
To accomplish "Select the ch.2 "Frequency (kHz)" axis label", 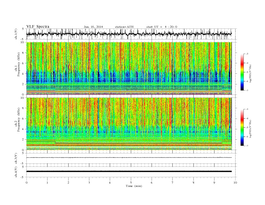I will 19,119.
